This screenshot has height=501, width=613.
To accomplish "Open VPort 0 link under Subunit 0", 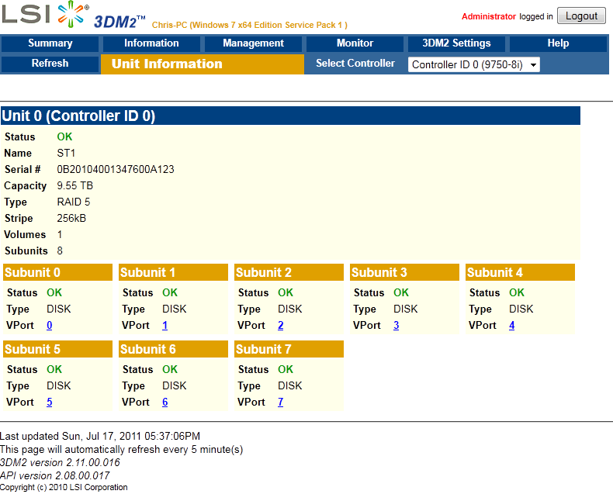I will tap(49, 325).
